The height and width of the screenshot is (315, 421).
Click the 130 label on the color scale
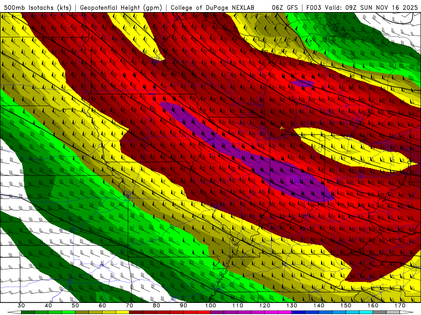coord(292,306)
